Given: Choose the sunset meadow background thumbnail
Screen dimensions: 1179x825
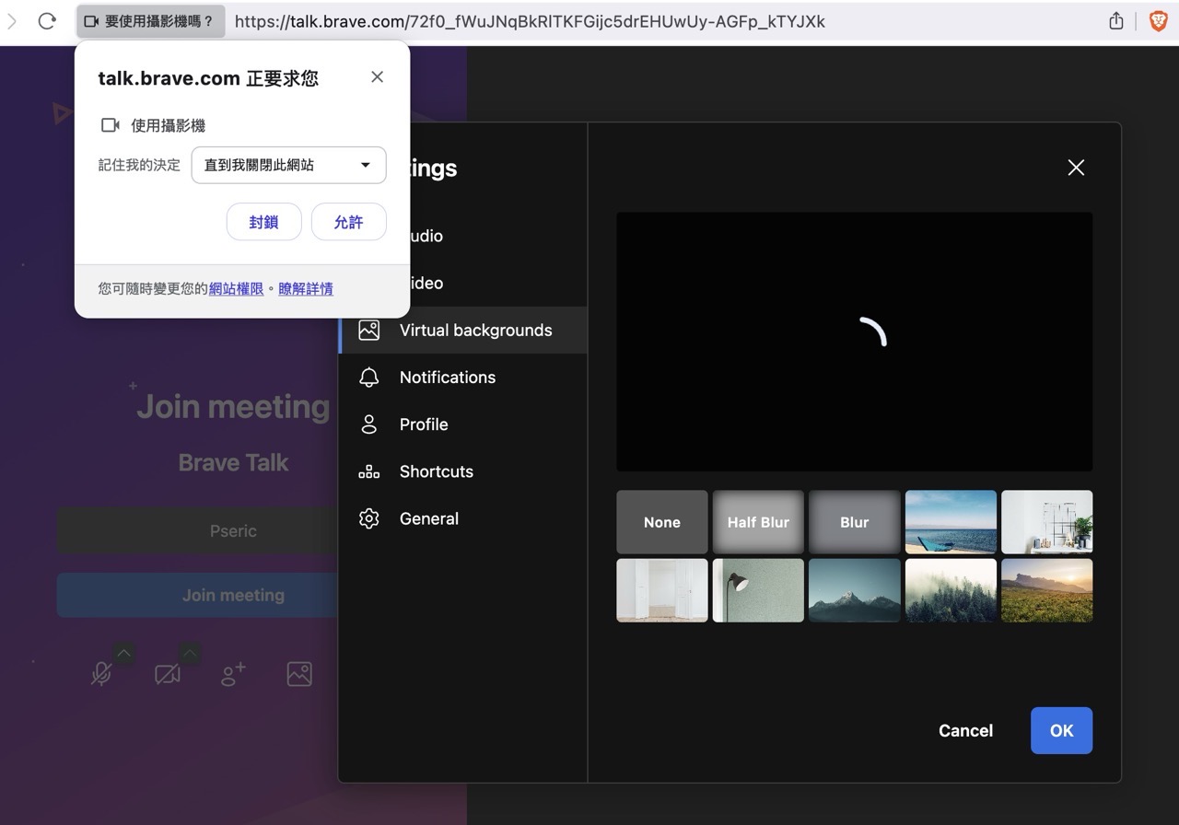Looking at the screenshot, I should click(1047, 590).
